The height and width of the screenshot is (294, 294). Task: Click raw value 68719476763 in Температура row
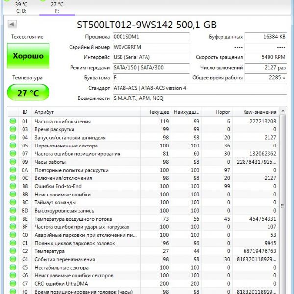point(260,251)
